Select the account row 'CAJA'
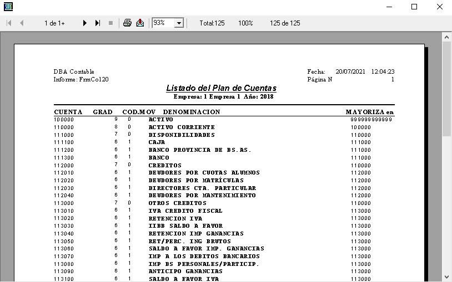 coord(157,142)
